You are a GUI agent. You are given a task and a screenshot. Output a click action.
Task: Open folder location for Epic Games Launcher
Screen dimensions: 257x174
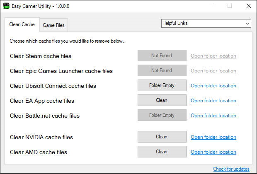pos(213,71)
